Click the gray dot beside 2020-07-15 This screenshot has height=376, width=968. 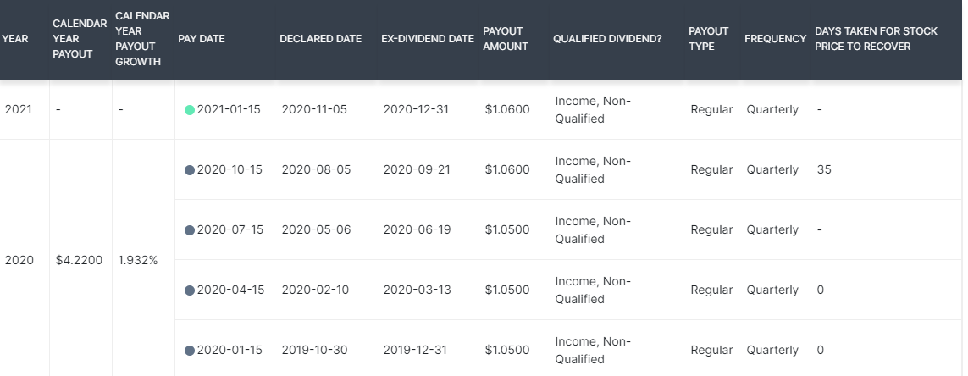click(x=190, y=230)
